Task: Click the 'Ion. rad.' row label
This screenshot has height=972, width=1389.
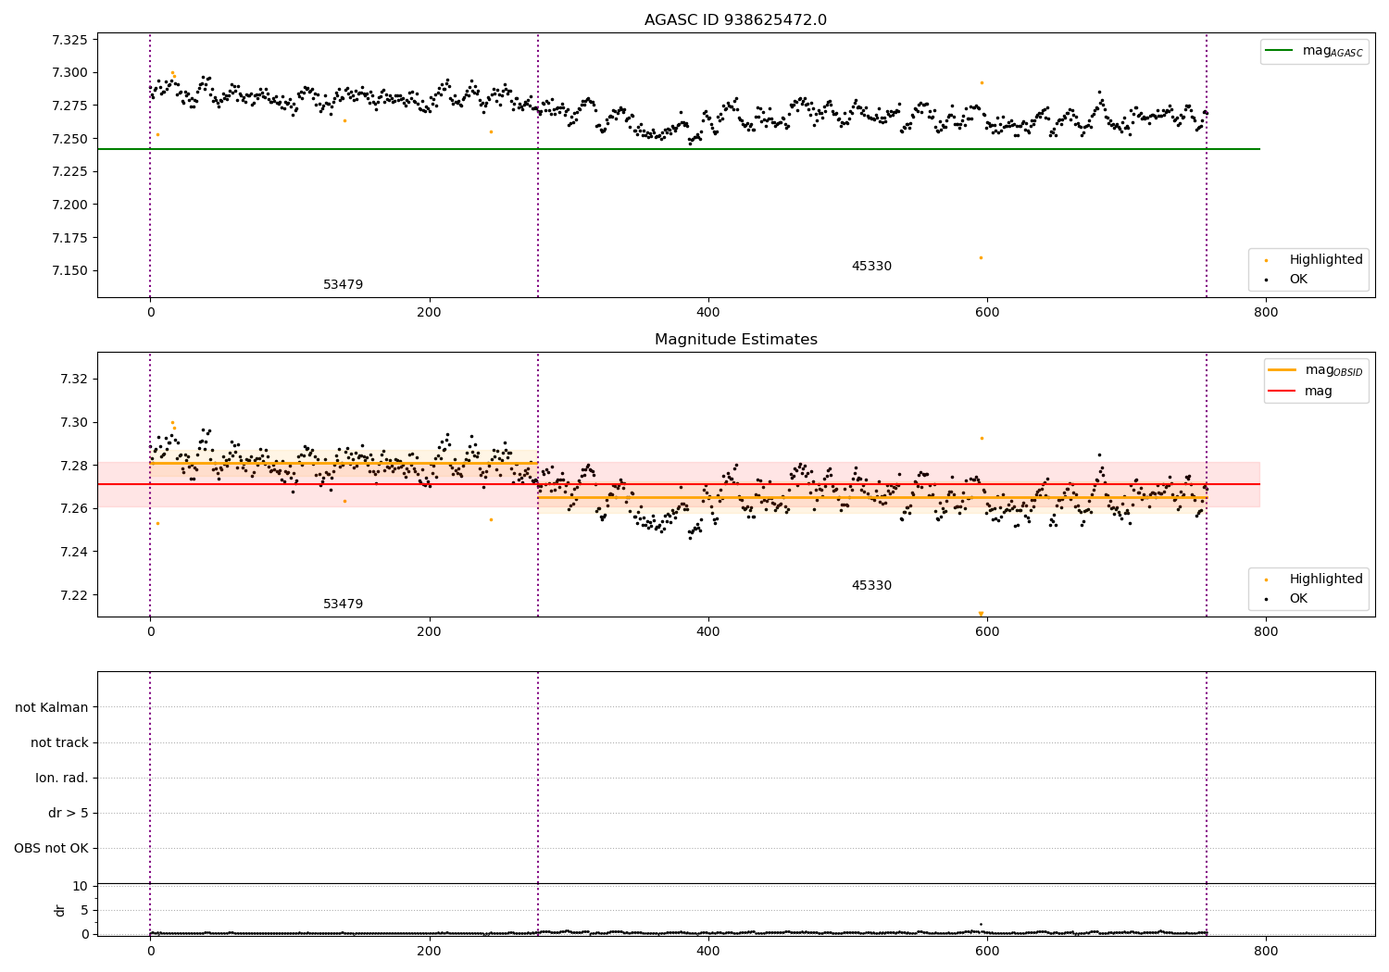Action: coord(62,779)
